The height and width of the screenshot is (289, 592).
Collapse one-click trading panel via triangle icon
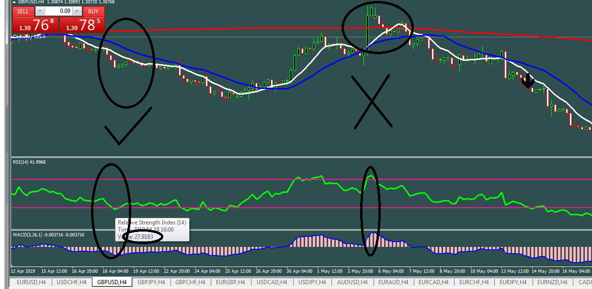(x=13, y=2)
